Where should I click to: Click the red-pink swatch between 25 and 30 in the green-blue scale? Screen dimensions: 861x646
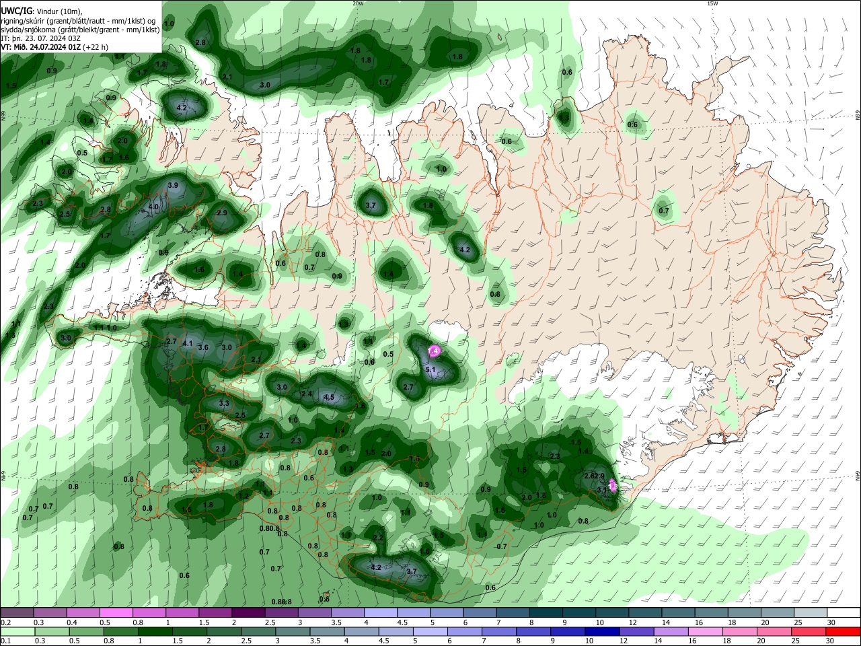809,631
